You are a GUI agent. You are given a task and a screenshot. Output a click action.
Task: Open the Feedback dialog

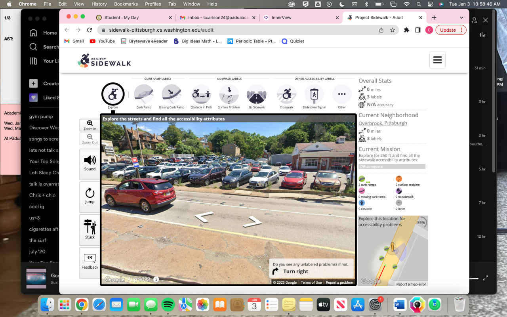(90, 262)
